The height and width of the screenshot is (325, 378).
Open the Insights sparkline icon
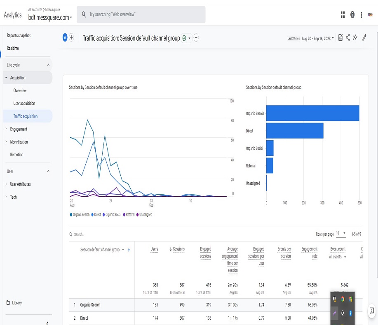click(x=355, y=37)
